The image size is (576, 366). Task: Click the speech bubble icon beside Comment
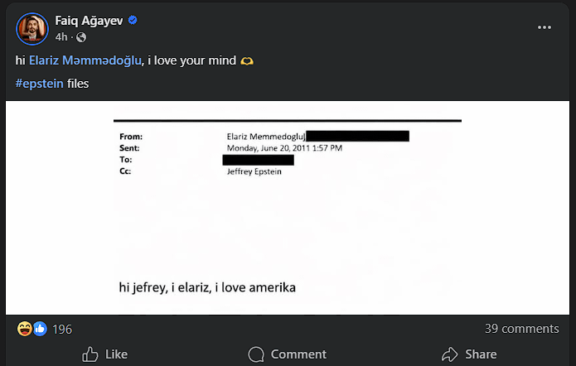pyautogui.click(x=256, y=354)
